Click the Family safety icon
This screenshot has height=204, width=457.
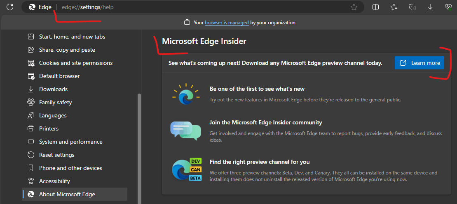click(31, 103)
